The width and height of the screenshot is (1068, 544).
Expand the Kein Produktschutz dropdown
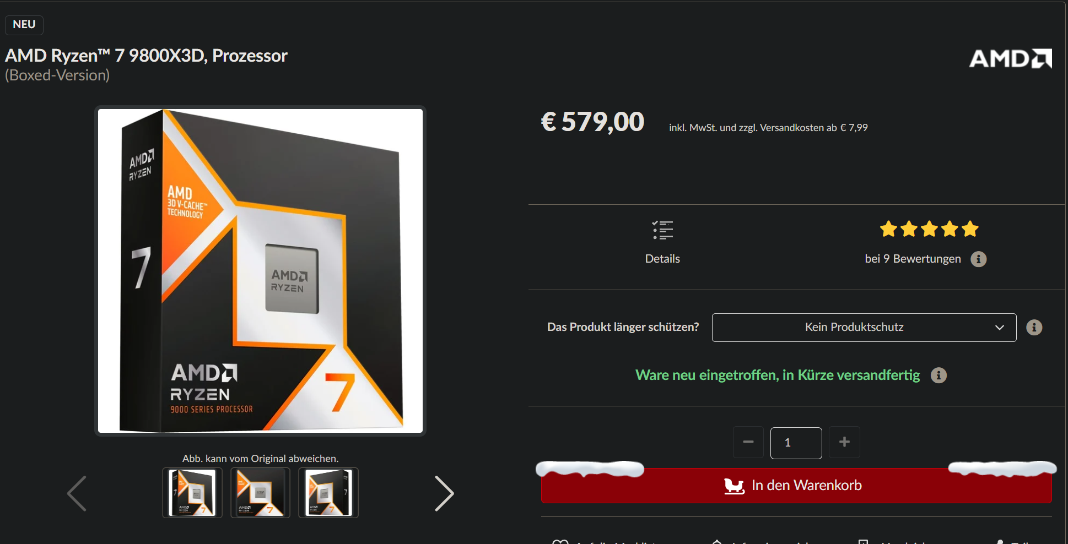click(x=864, y=328)
